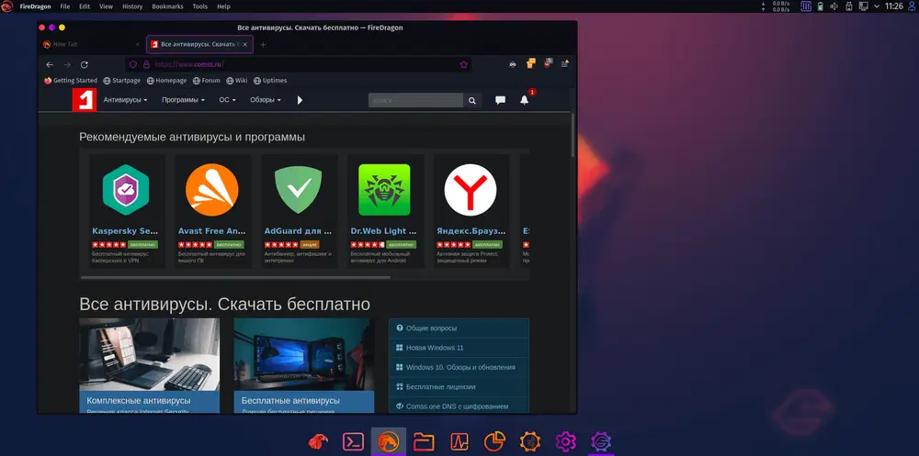919x456 pixels.
Task: Open the tracking protection shield icon
Action: [x=133, y=65]
